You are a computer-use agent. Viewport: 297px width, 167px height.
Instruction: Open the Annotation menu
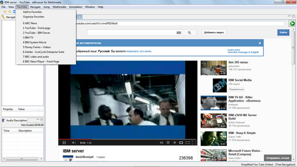(76, 7)
